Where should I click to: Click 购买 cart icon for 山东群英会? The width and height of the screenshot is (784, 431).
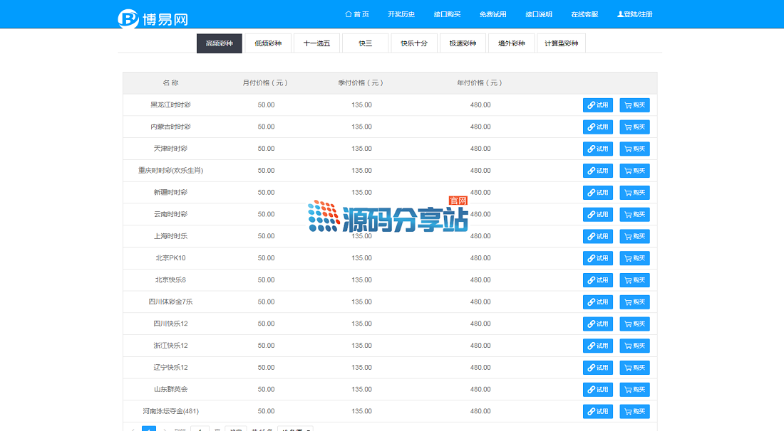pos(628,390)
